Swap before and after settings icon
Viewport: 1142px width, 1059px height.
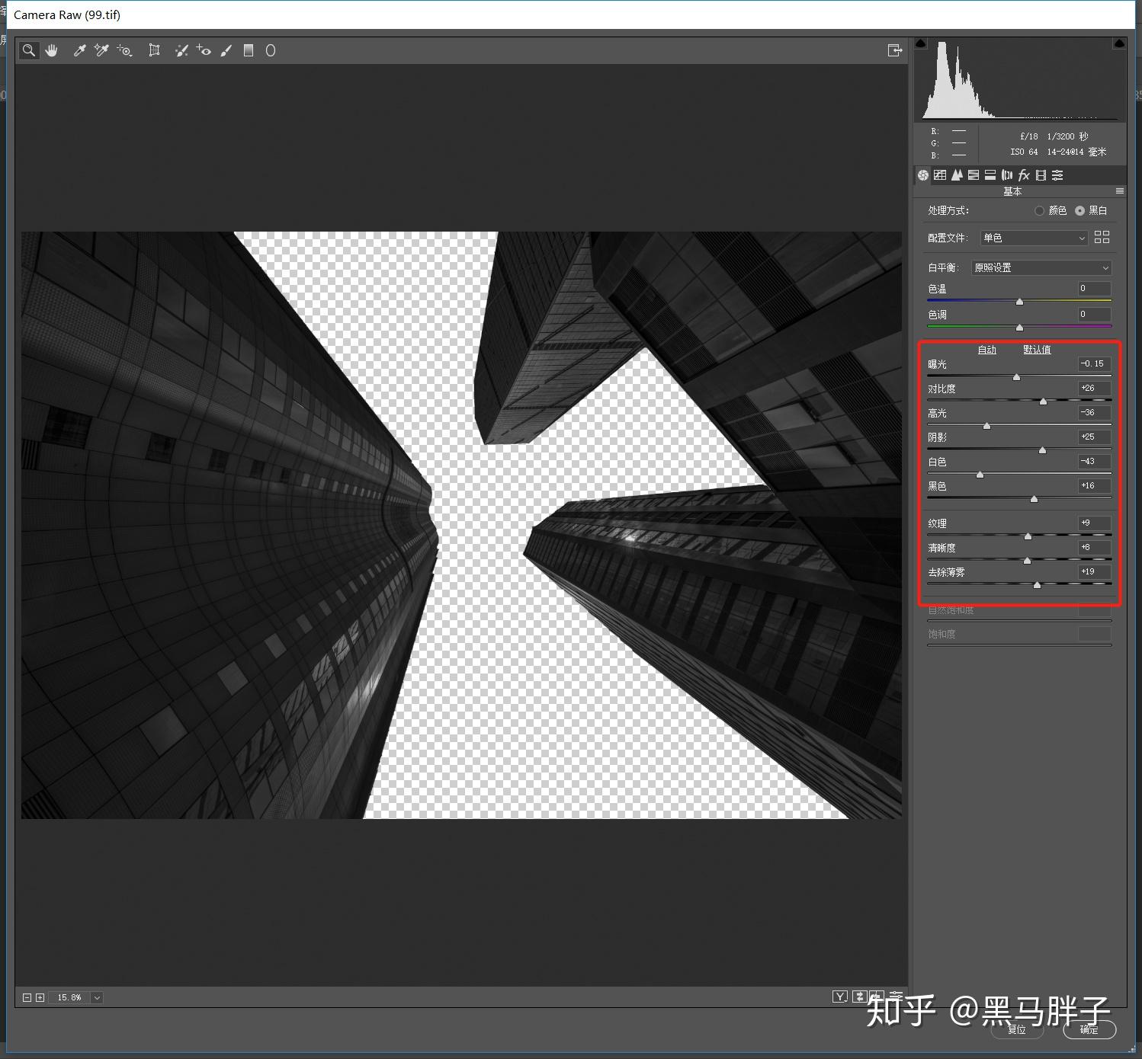point(860,997)
